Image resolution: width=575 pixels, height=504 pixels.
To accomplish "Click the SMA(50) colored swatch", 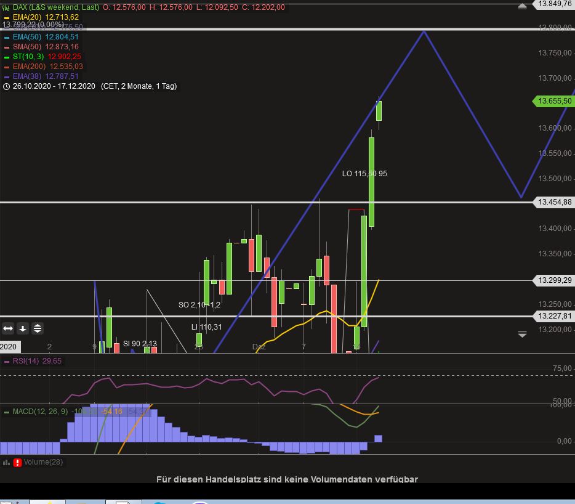I will point(6,46).
